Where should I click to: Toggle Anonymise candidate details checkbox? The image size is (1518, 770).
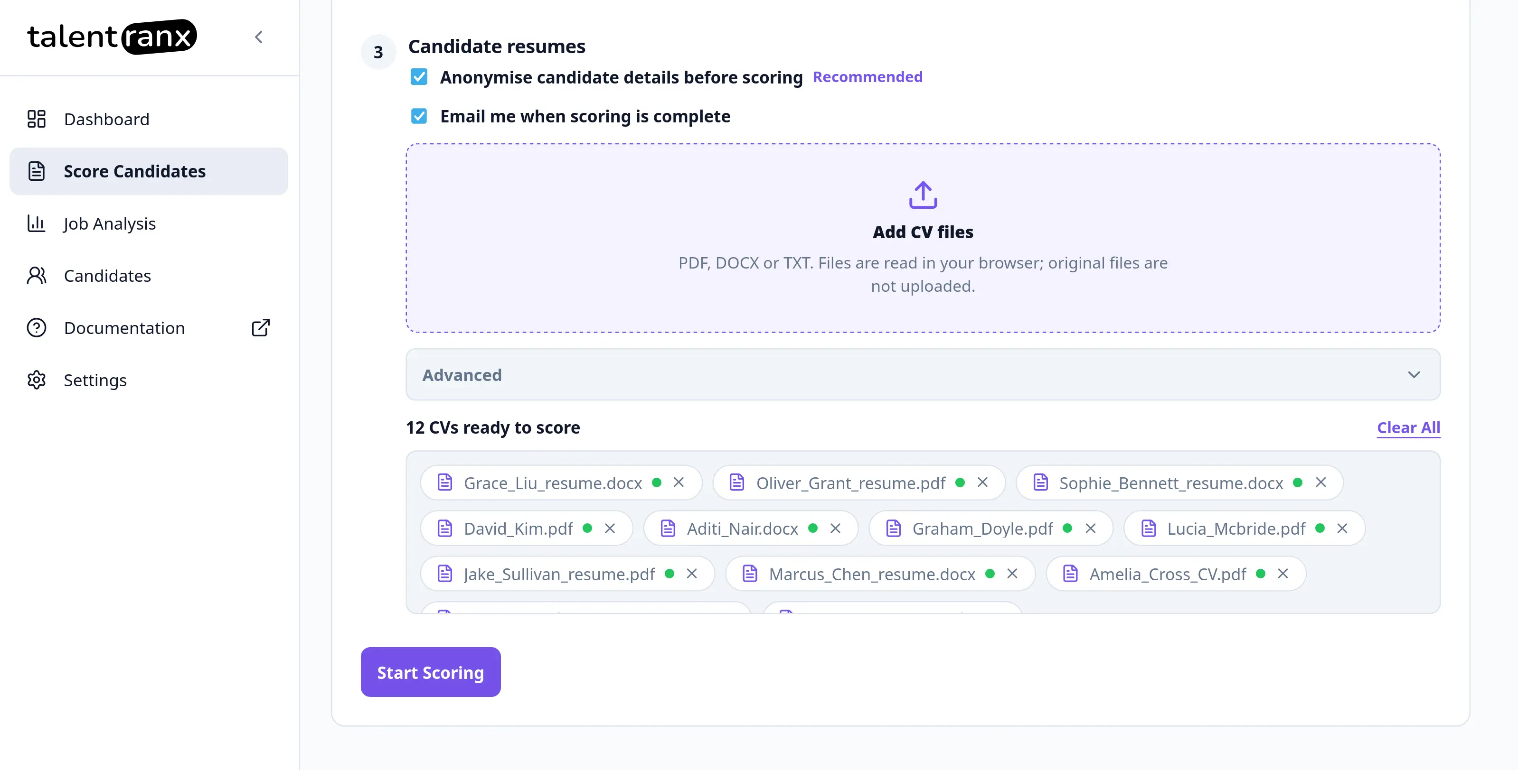pos(419,77)
